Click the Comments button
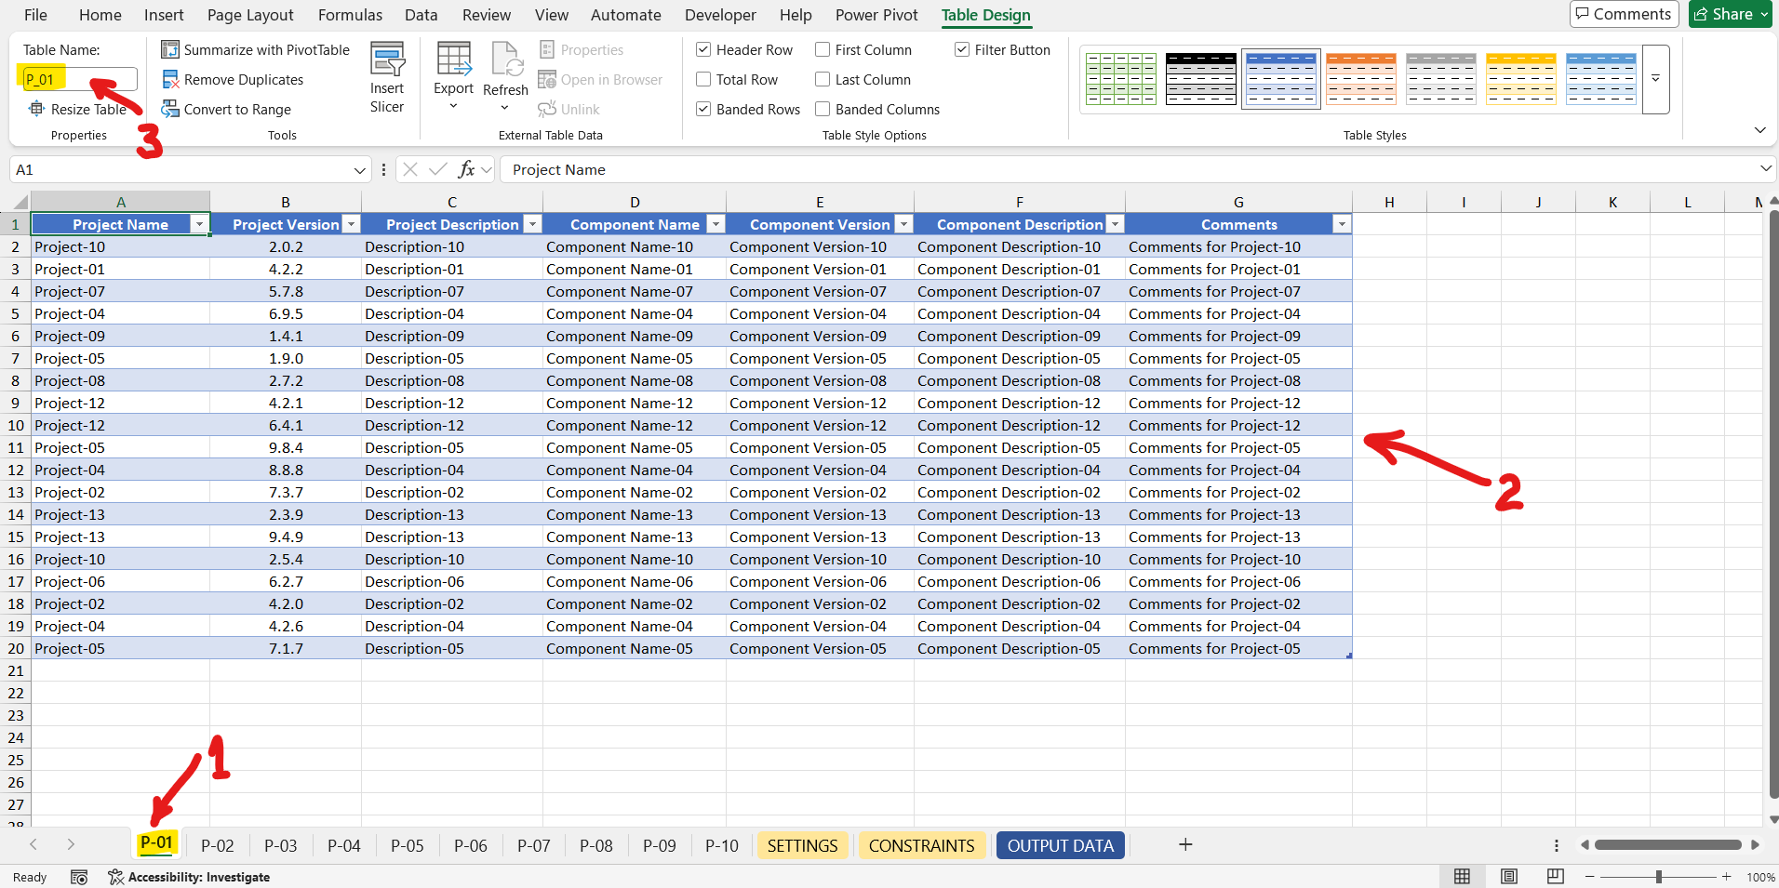1779x888 pixels. click(1624, 14)
